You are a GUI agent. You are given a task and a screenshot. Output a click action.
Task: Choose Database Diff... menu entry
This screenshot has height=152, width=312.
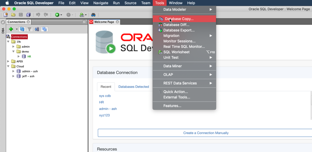(184, 25)
